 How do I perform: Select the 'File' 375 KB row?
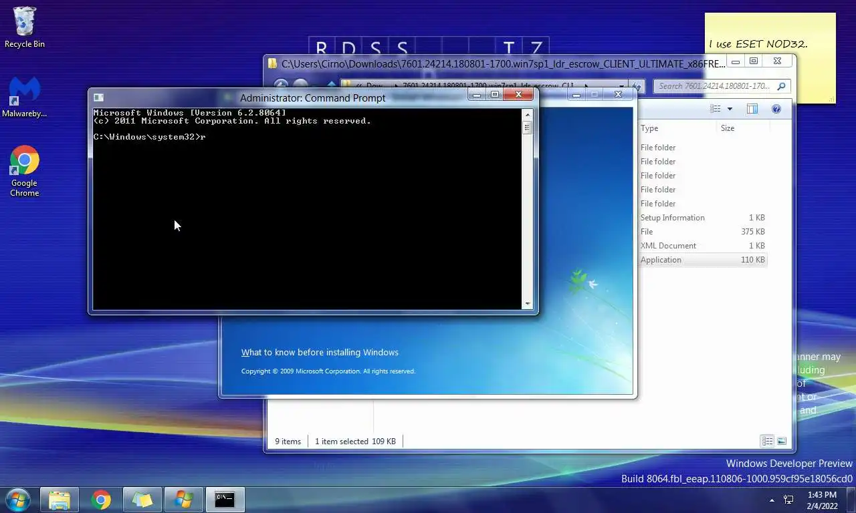pyautogui.click(x=702, y=232)
